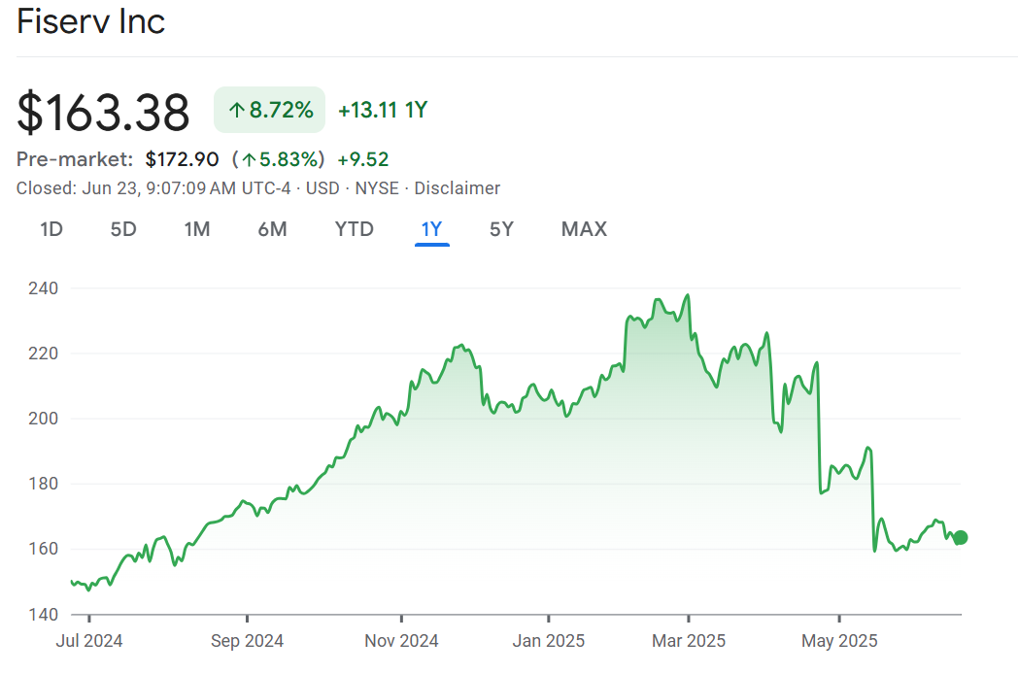Click the up arrow in the 8.72% badge

(236, 111)
